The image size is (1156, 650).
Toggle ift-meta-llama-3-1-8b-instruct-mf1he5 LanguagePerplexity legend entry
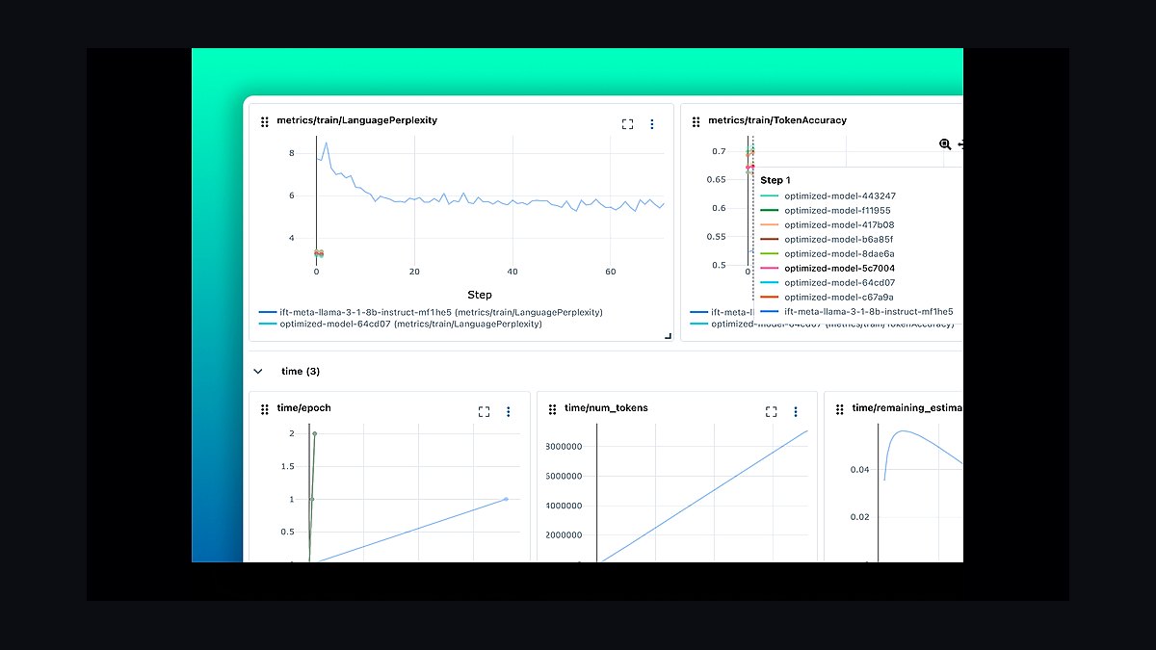(x=431, y=312)
